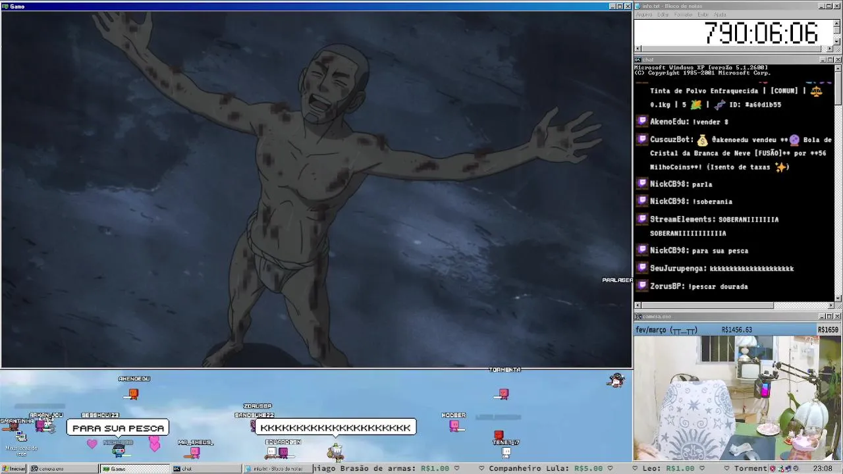Image resolution: width=843 pixels, height=474 pixels.
Task: Click left arrow of Notepad horizontal scrollbar
Action: tap(638, 49)
